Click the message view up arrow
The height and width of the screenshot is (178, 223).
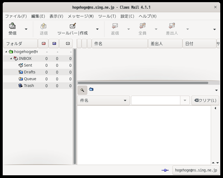213,163
